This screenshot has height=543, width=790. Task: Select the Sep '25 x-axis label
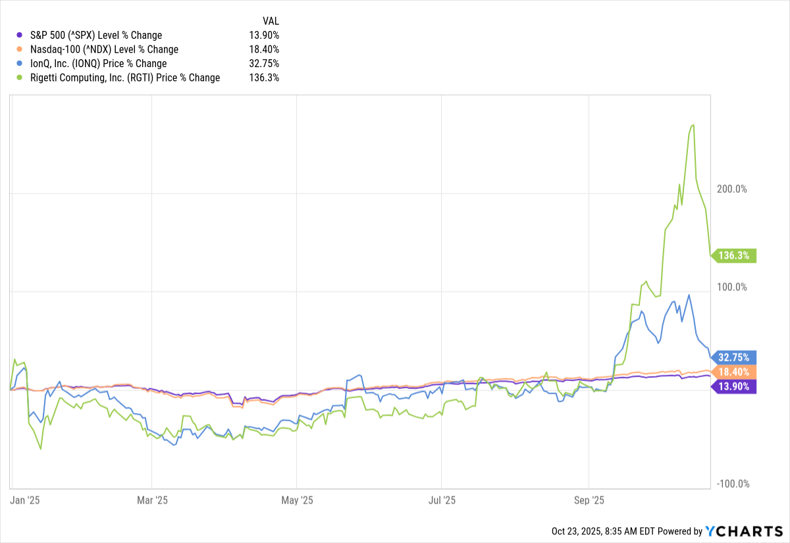coord(589,500)
